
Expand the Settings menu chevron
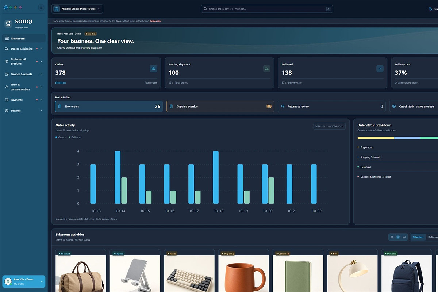(41, 111)
